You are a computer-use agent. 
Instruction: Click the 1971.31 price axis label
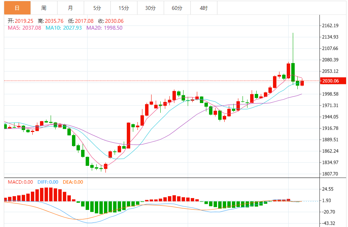point(330,106)
